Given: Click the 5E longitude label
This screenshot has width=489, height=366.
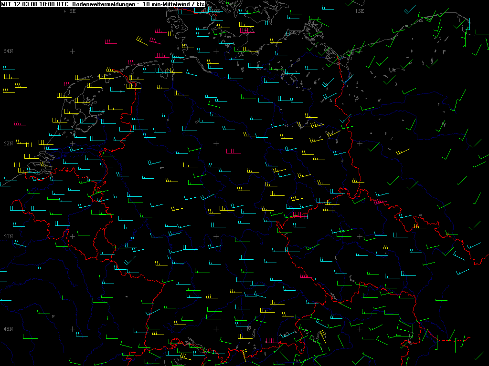Looking at the screenshot, I should tap(73, 10).
